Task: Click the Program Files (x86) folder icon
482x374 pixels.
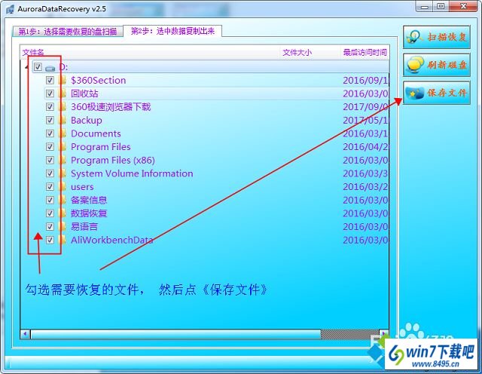Action: point(63,160)
